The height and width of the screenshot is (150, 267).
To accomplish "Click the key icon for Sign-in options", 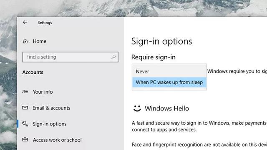I will click(25, 124).
